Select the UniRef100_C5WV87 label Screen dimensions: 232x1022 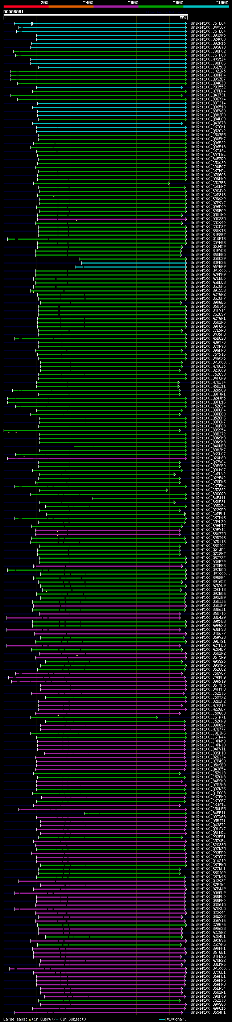point(208,673)
